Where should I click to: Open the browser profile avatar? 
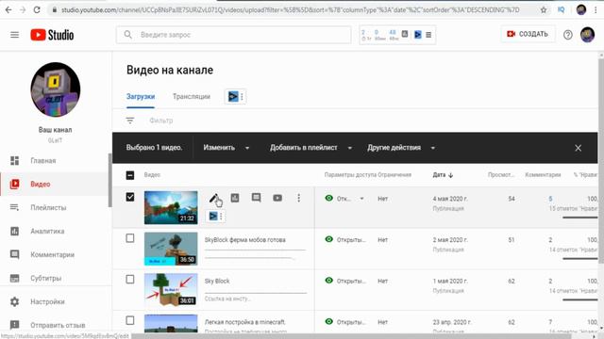point(581,10)
